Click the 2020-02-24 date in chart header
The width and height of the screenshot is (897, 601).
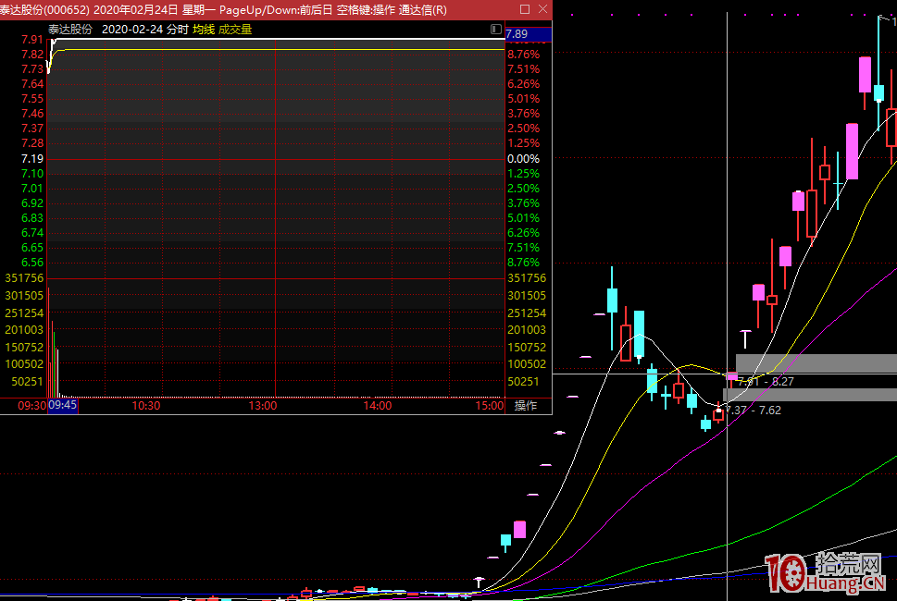click(131, 30)
